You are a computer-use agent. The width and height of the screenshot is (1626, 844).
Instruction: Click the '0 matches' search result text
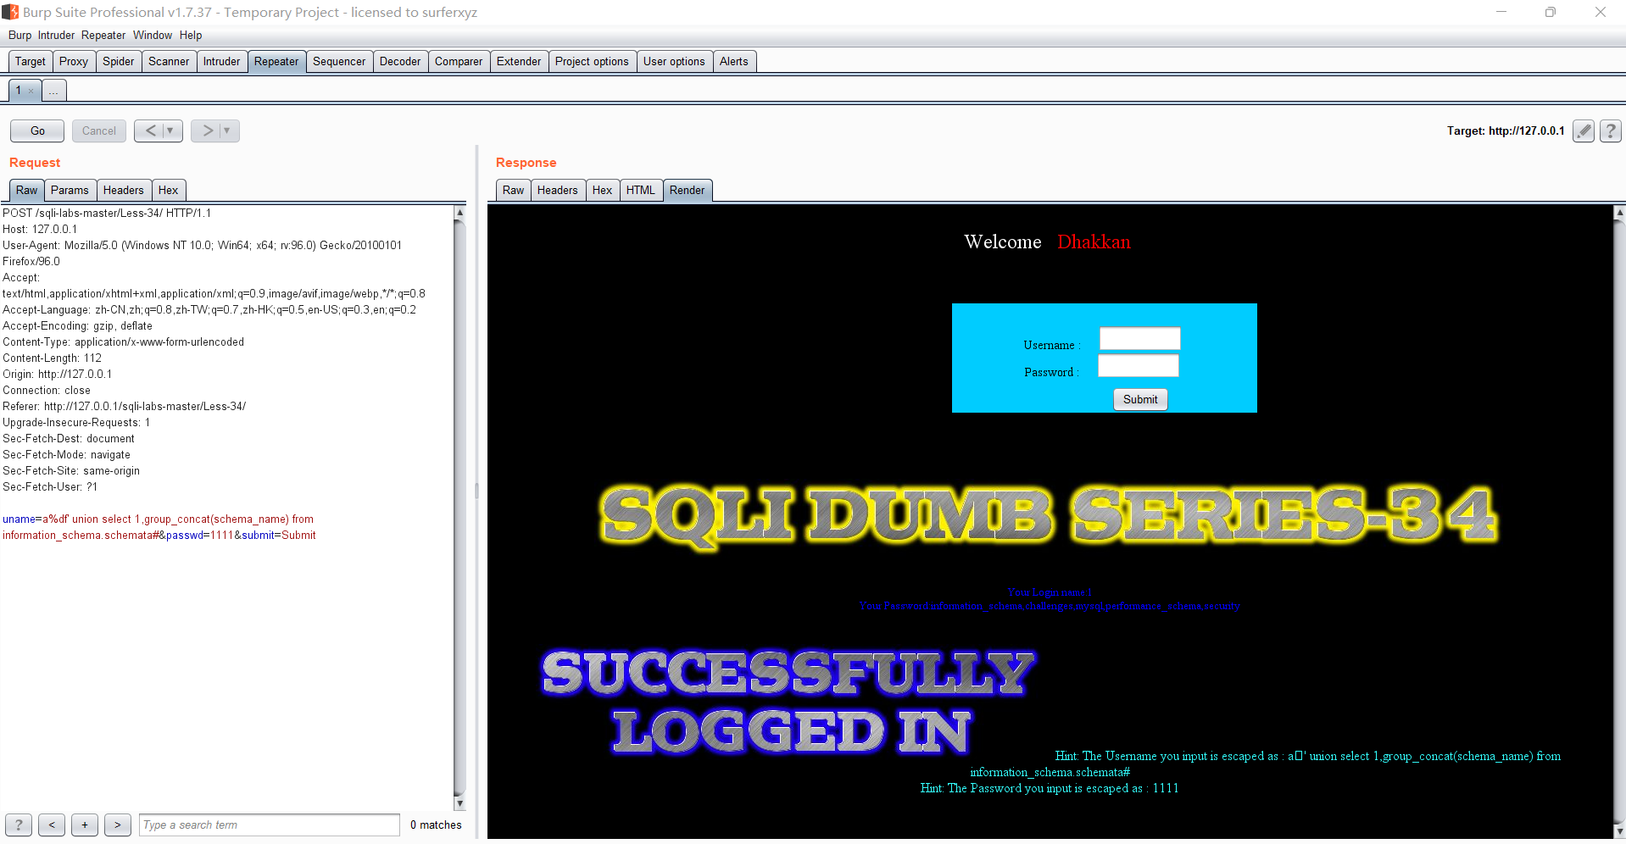tap(436, 825)
